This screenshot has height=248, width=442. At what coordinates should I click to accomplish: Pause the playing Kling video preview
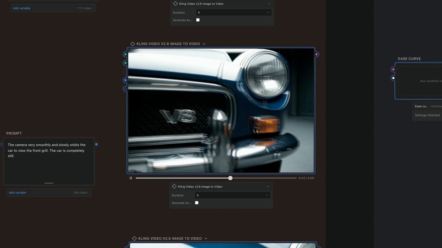pos(131,178)
